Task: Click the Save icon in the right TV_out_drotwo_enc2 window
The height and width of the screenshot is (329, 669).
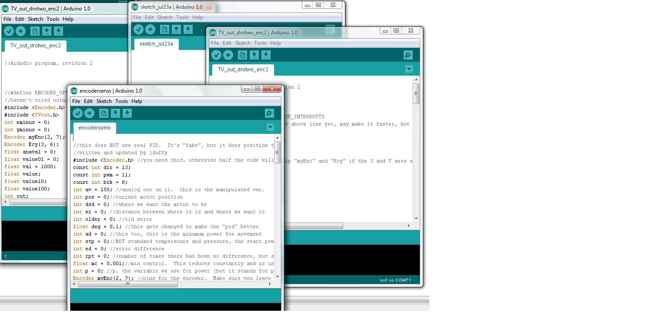Action: [266, 55]
